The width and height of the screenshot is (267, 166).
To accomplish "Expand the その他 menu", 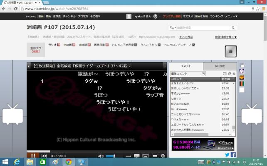I will coord(95,16).
